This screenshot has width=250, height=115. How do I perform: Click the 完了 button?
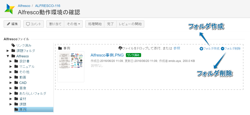pos(110,24)
